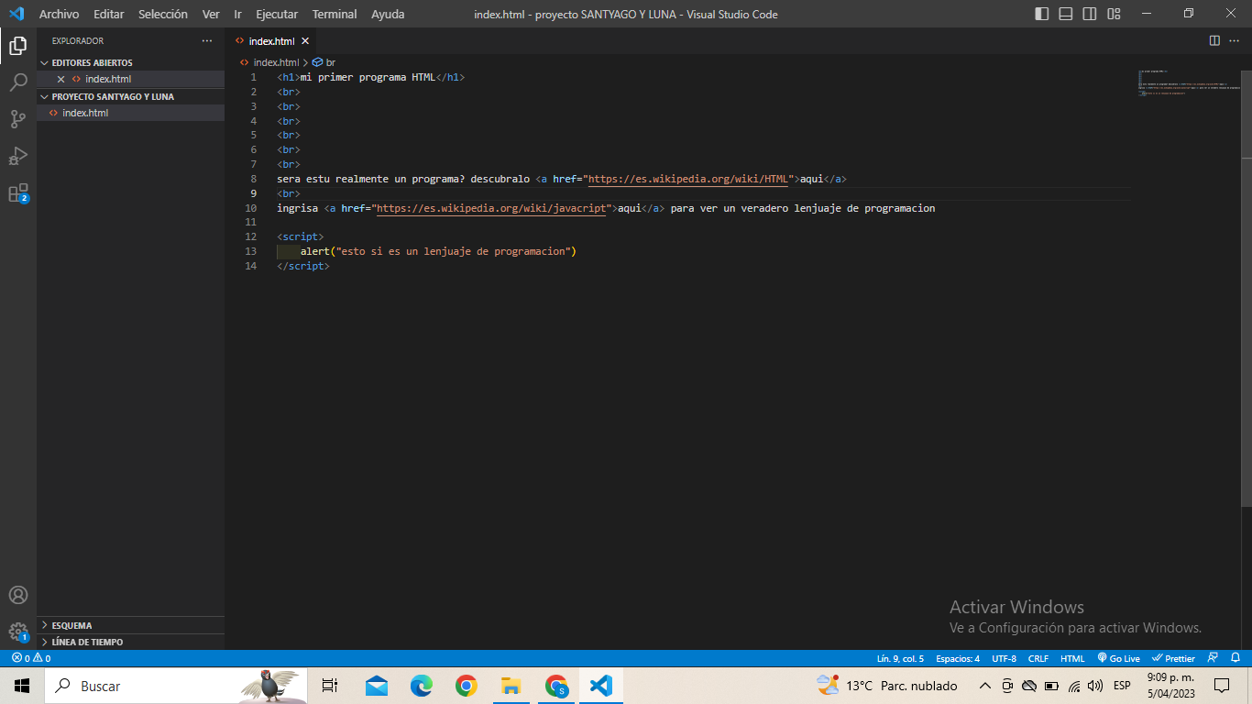Click the editor minimap preview
The width and height of the screenshot is (1252, 704).
coord(1187,82)
